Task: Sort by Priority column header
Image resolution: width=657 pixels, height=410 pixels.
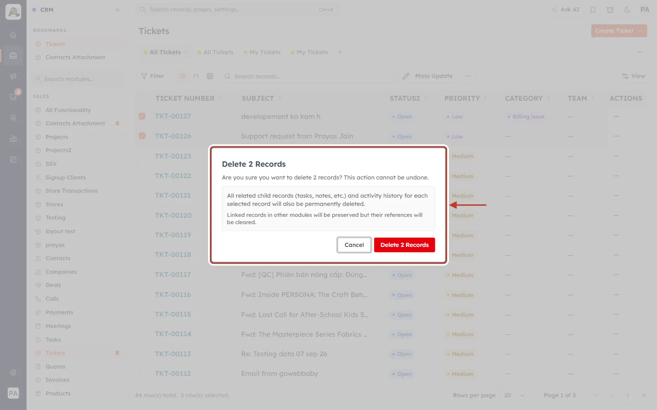Action: tap(466, 98)
